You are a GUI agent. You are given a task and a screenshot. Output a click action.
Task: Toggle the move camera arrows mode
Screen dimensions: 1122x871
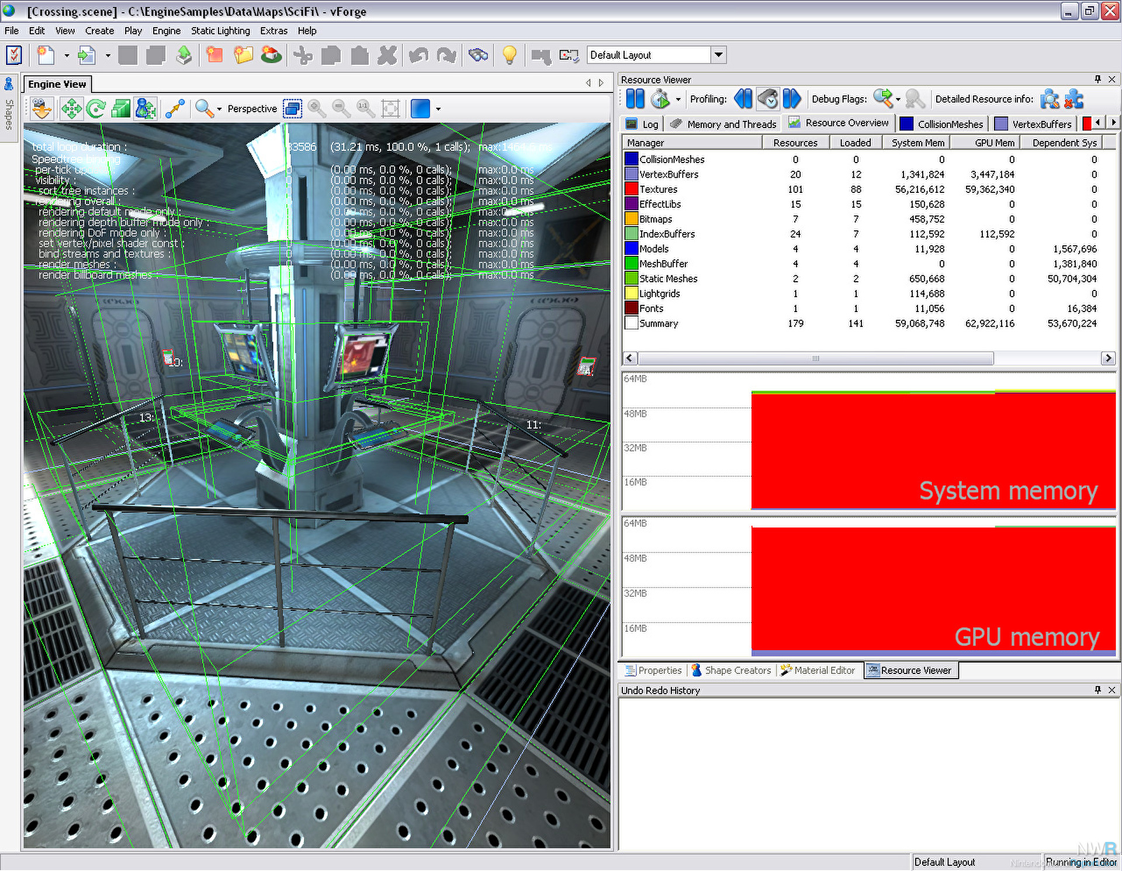(x=71, y=109)
